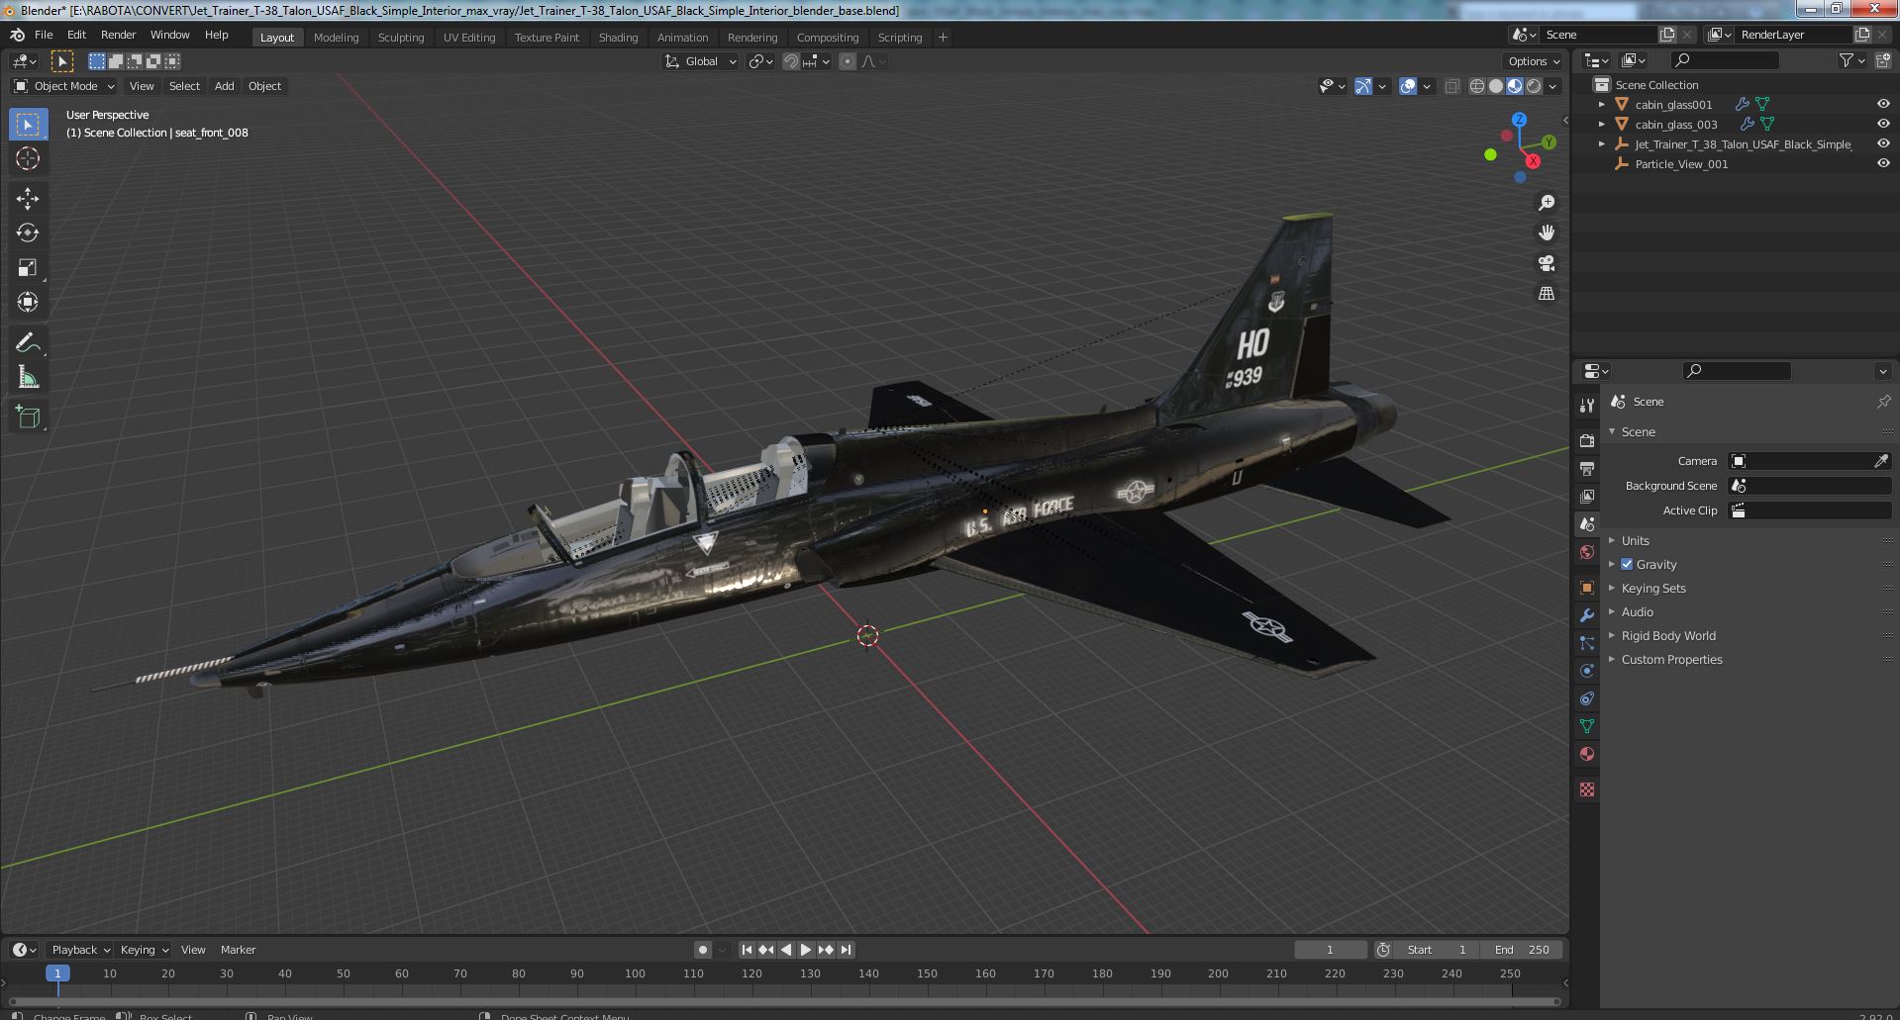Screen dimensions: 1900x1020
Task: Activate the Rotate tool
Action: [x=28, y=232]
